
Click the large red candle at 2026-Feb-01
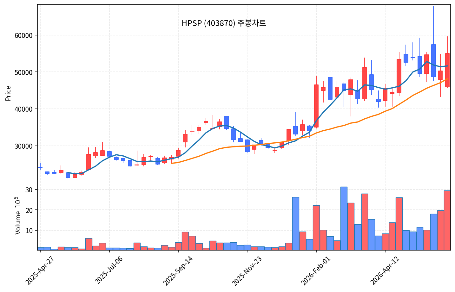click(x=316, y=106)
